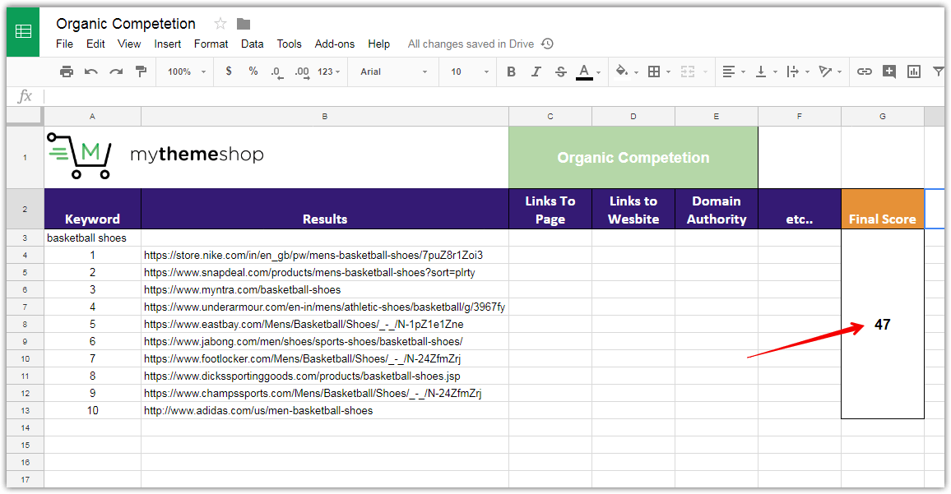
Task: Open the font size 10 dropdown
Action: click(x=470, y=72)
